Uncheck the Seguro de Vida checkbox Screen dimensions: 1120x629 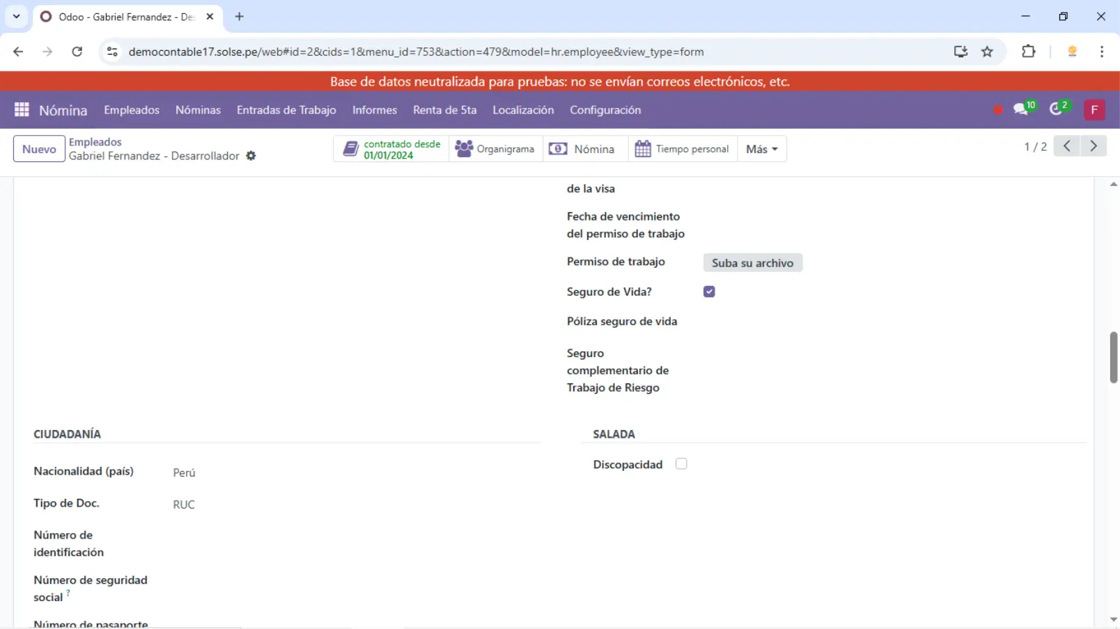click(709, 292)
